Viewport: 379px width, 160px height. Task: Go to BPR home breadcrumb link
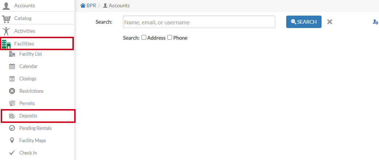click(x=88, y=5)
